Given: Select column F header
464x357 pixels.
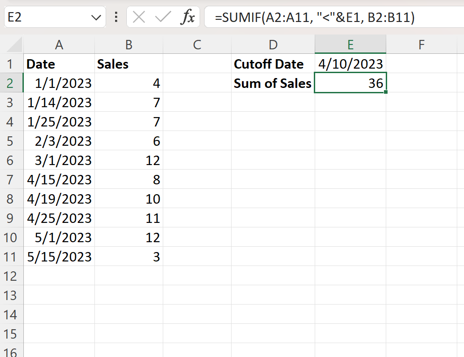Looking at the screenshot, I should point(422,44).
